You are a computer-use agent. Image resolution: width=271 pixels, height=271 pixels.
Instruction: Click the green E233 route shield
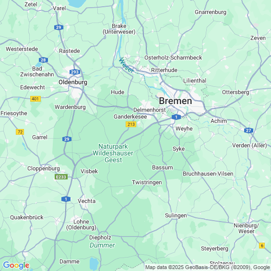point(61,177)
